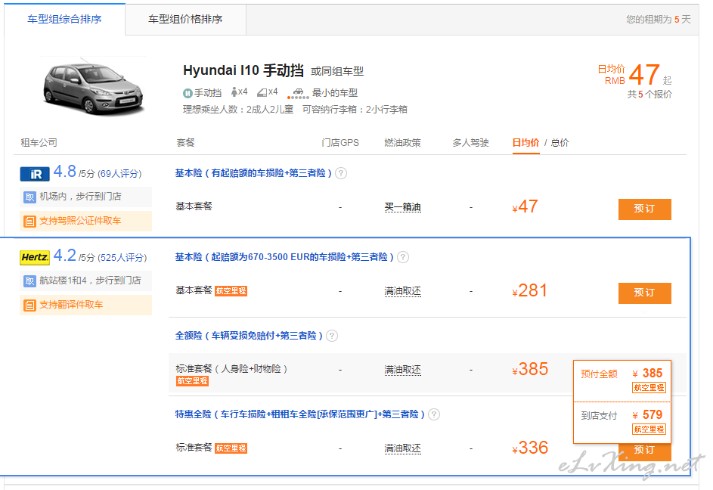Click 共5个报价 quote count
713x490 pixels.
(649, 95)
